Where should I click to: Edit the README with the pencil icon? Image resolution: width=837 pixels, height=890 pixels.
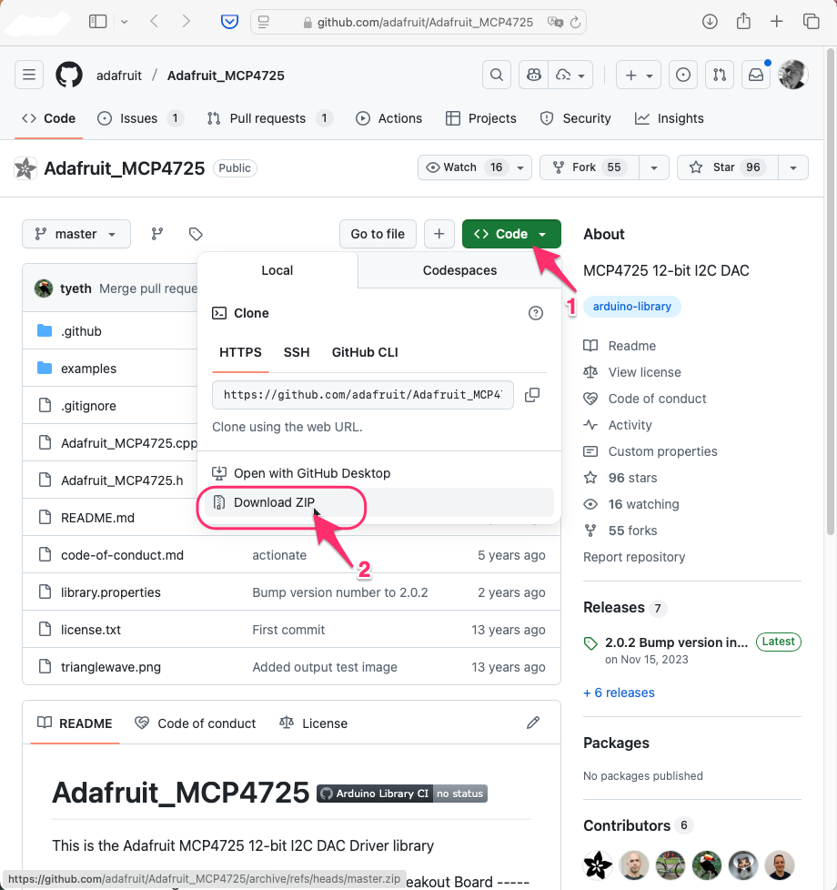click(533, 723)
